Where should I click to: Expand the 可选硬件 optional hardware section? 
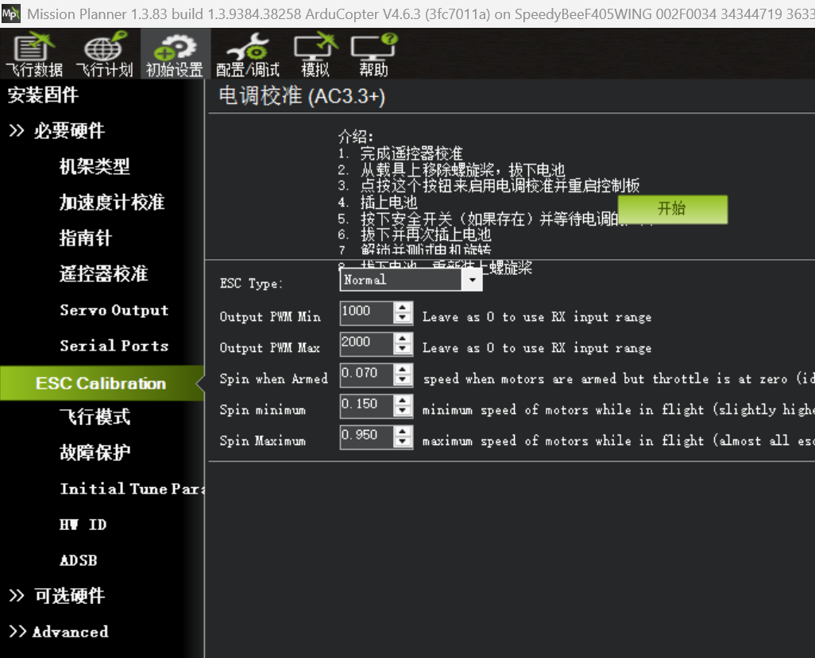point(56,595)
